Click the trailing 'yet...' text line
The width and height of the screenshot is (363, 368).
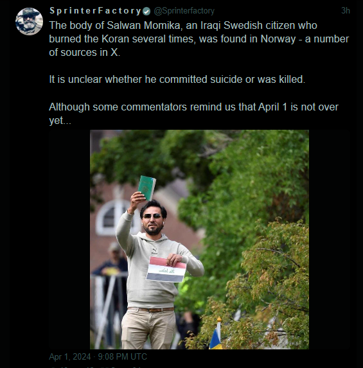[60, 121]
